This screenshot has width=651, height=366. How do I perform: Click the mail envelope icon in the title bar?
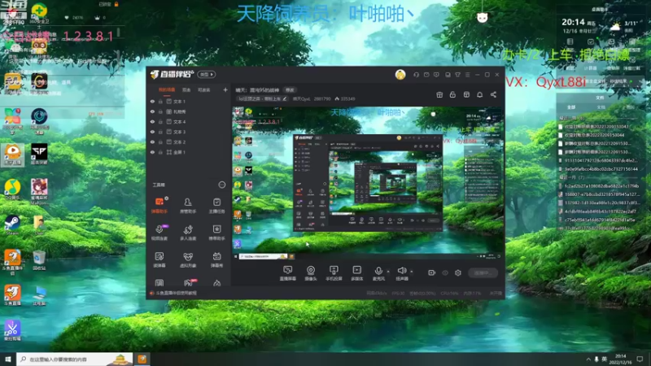pyautogui.click(x=426, y=75)
